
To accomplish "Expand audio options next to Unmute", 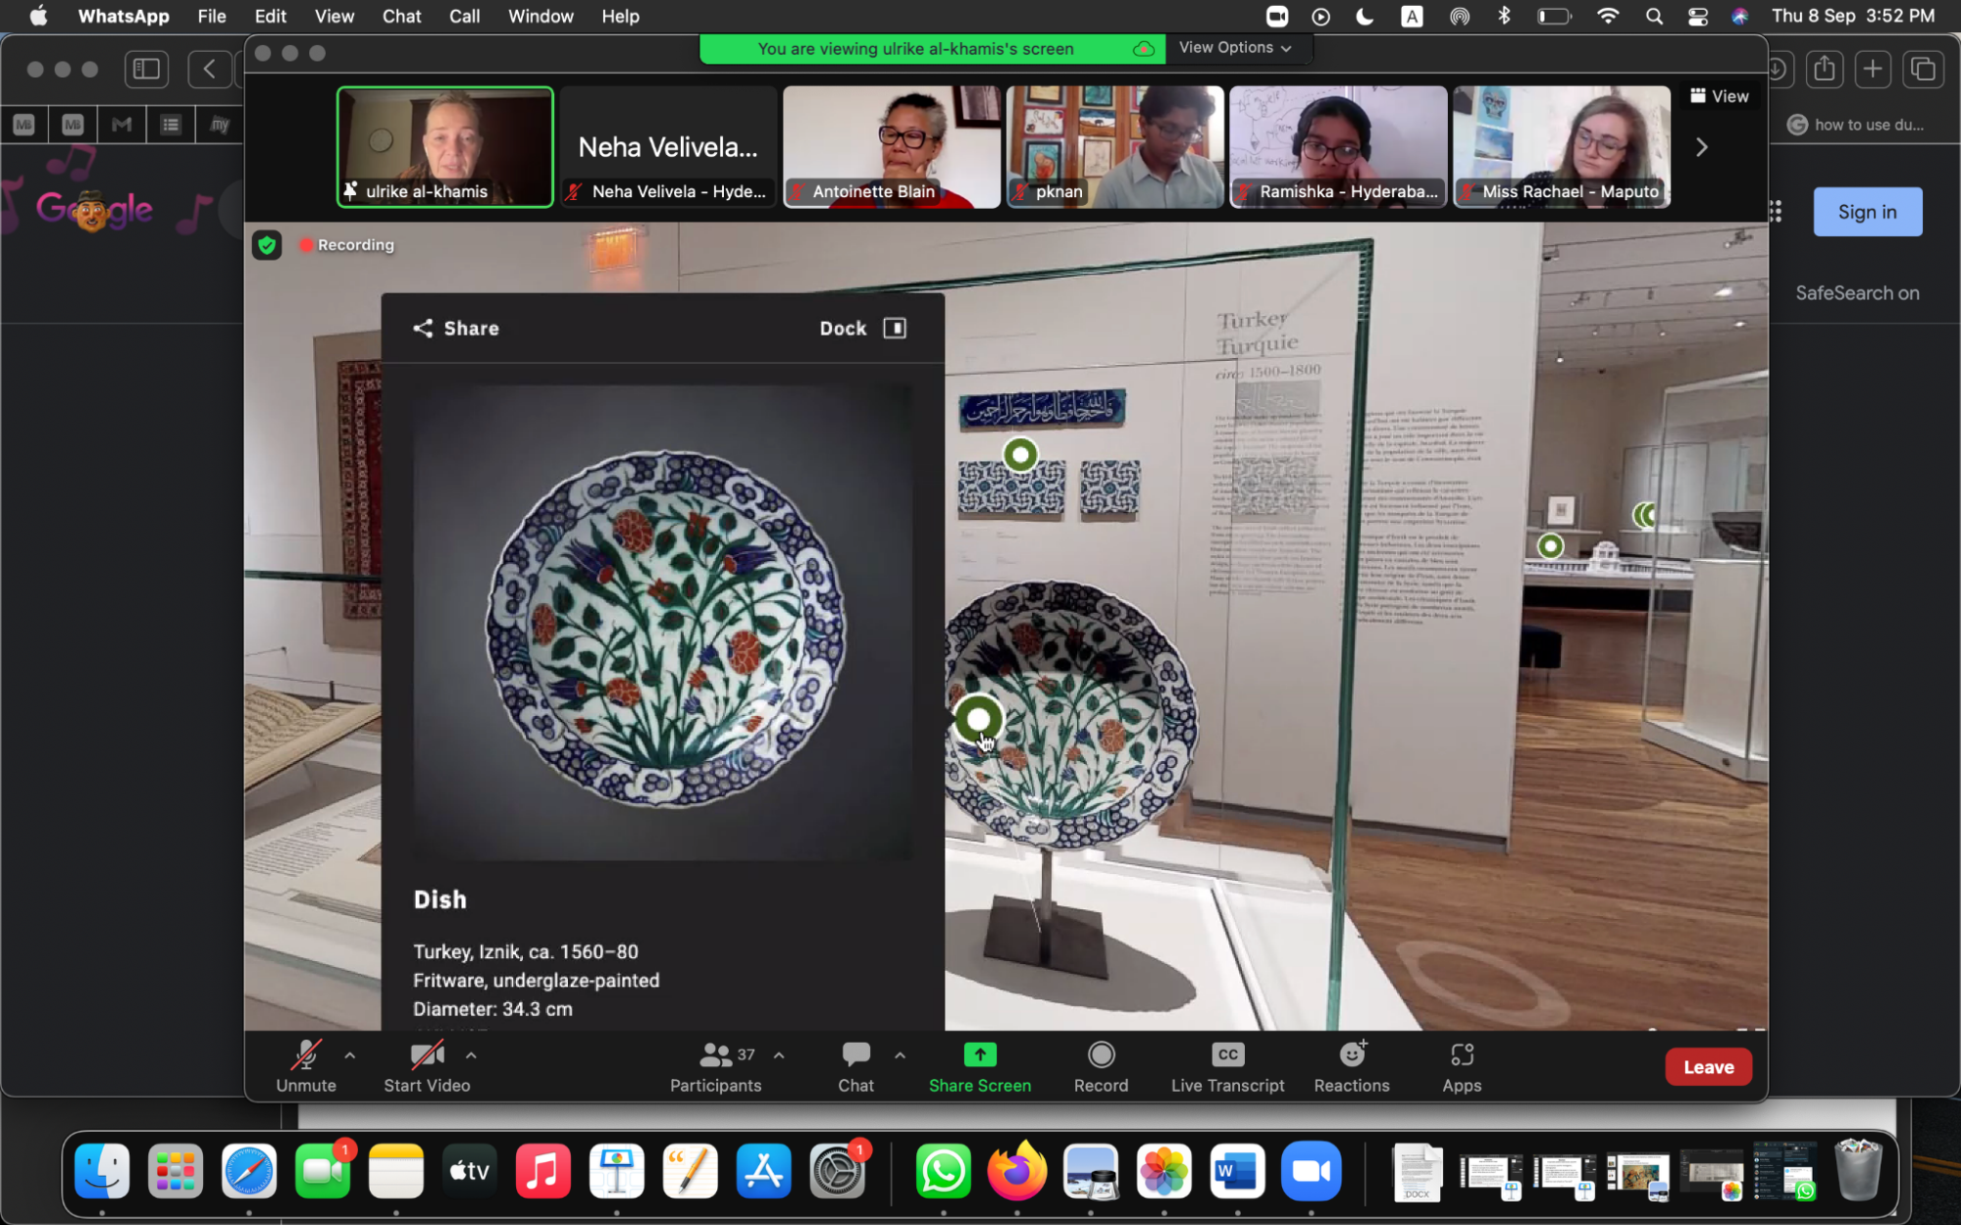I will 350,1055.
